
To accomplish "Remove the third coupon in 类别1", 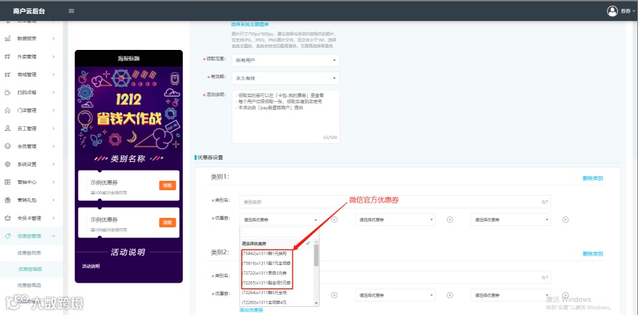I will click(565, 219).
